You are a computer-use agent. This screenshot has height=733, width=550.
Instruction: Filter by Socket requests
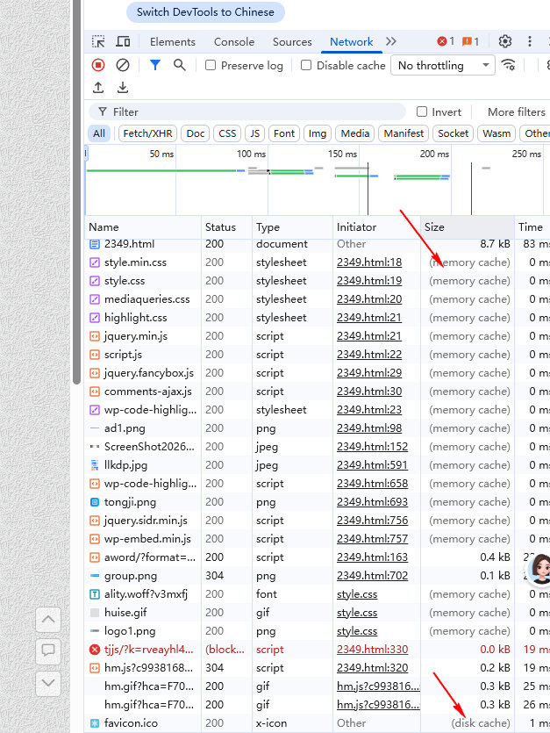(x=453, y=133)
